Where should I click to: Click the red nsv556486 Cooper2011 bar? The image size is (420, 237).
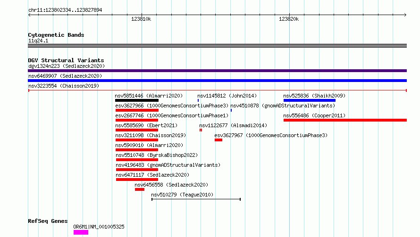[x=345, y=120]
